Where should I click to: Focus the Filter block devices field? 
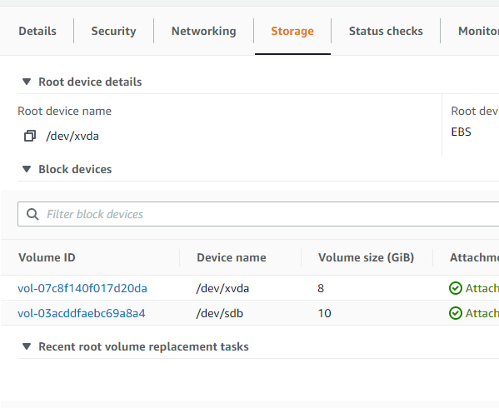coord(258,214)
